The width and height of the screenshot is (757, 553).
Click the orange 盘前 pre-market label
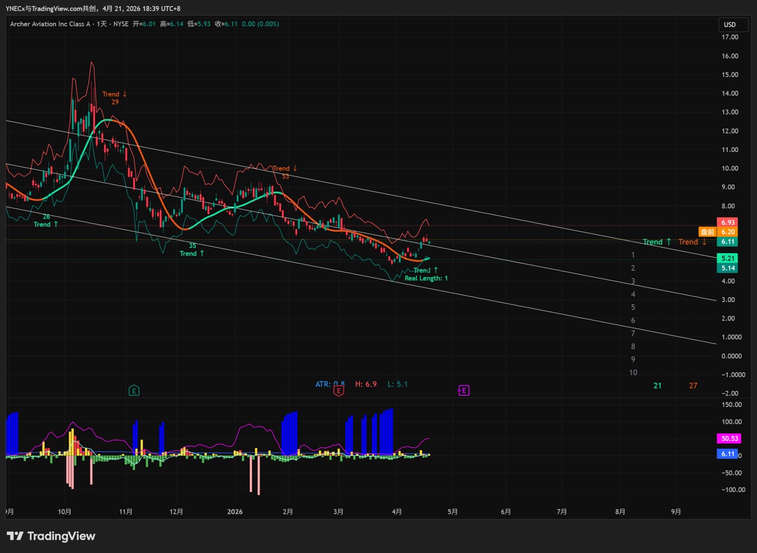pos(707,232)
